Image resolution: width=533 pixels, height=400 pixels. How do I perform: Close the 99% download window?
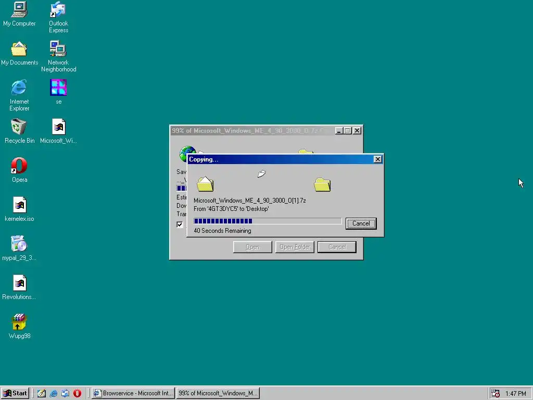[357, 131]
